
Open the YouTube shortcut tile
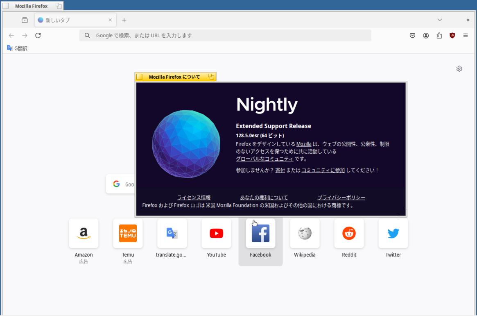point(216,234)
